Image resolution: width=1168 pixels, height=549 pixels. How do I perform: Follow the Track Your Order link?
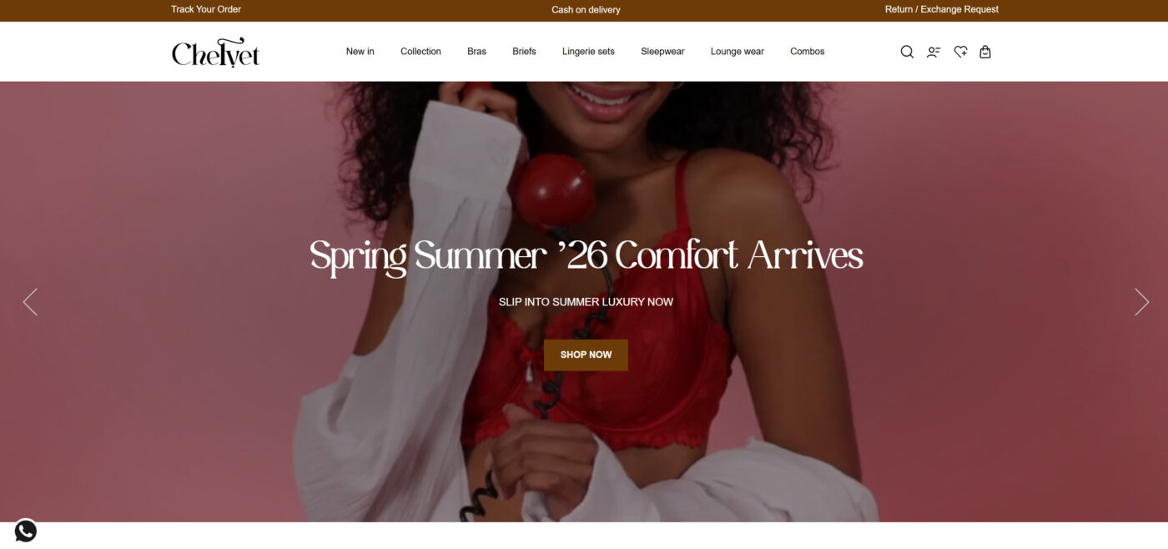[206, 10]
